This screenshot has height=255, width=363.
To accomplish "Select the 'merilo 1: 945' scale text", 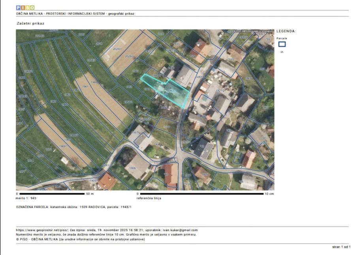I will tap(26, 198).
